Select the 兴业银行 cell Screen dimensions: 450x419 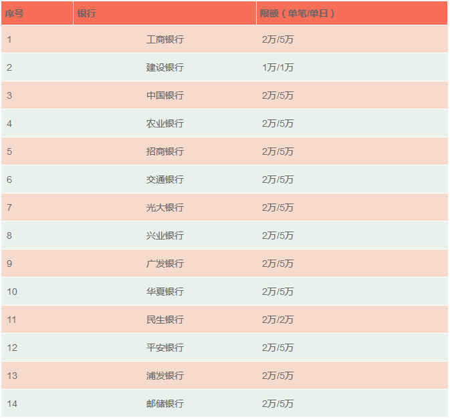[164, 236]
